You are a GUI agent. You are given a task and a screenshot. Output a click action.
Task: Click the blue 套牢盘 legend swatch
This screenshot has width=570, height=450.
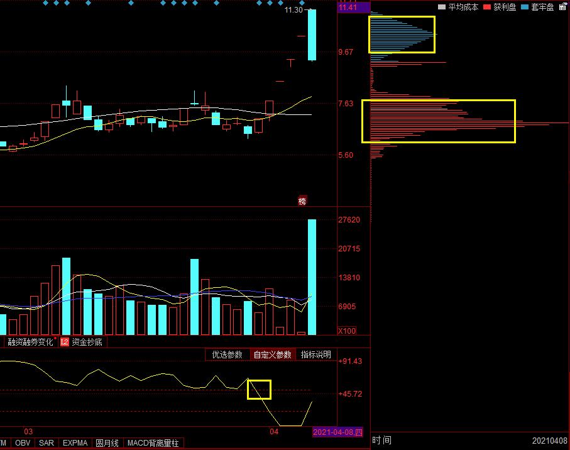525,7
